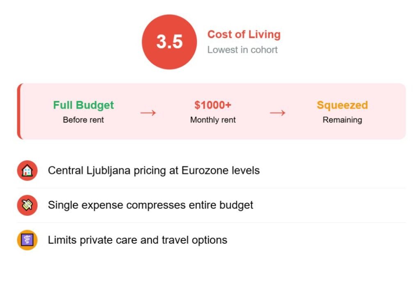Click the orange Squeezed label
420x281 pixels.
342,105
